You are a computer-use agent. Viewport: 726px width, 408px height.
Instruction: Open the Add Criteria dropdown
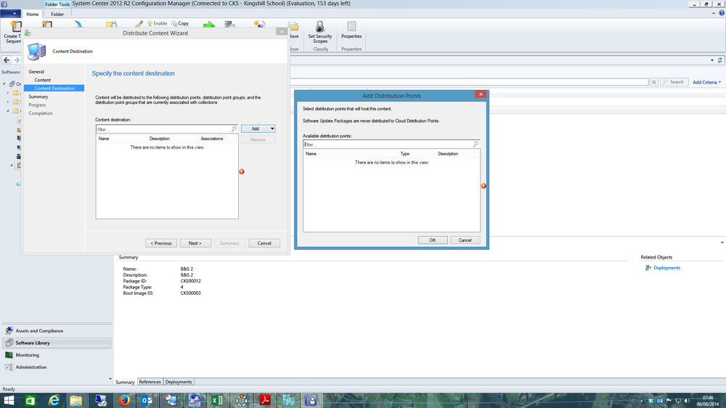[x=706, y=82]
